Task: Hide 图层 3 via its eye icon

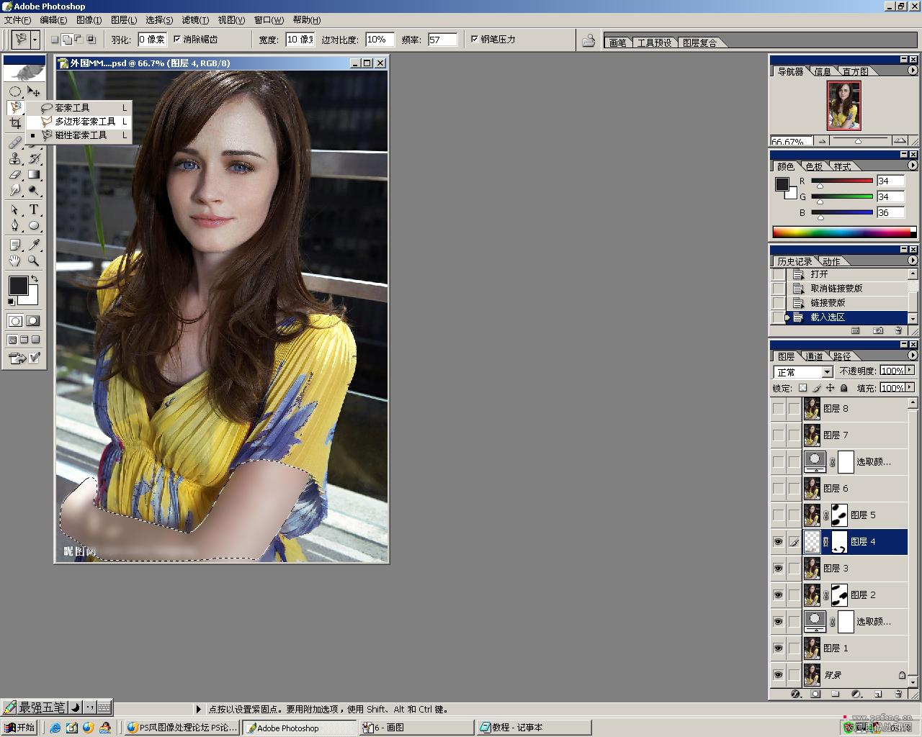Action: 779,569
